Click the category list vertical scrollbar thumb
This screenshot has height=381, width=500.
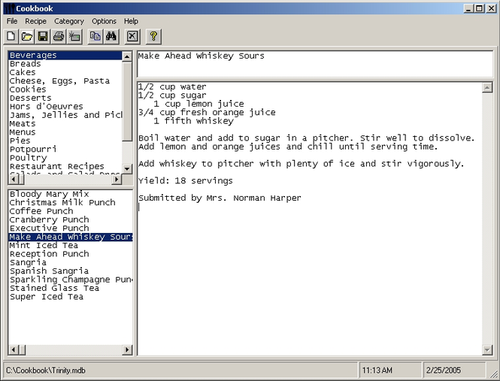tap(127, 101)
